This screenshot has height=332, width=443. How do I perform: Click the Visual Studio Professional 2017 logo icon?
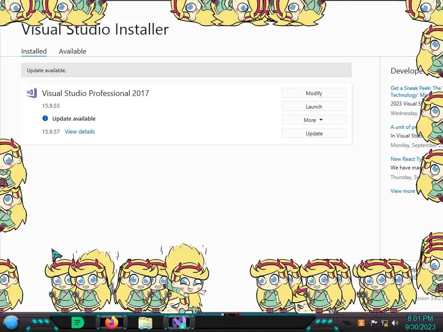(32, 93)
